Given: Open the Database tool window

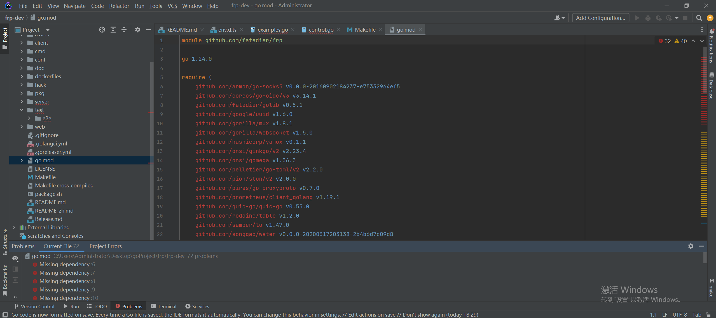Looking at the screenshot, I should tap(711, 86).
